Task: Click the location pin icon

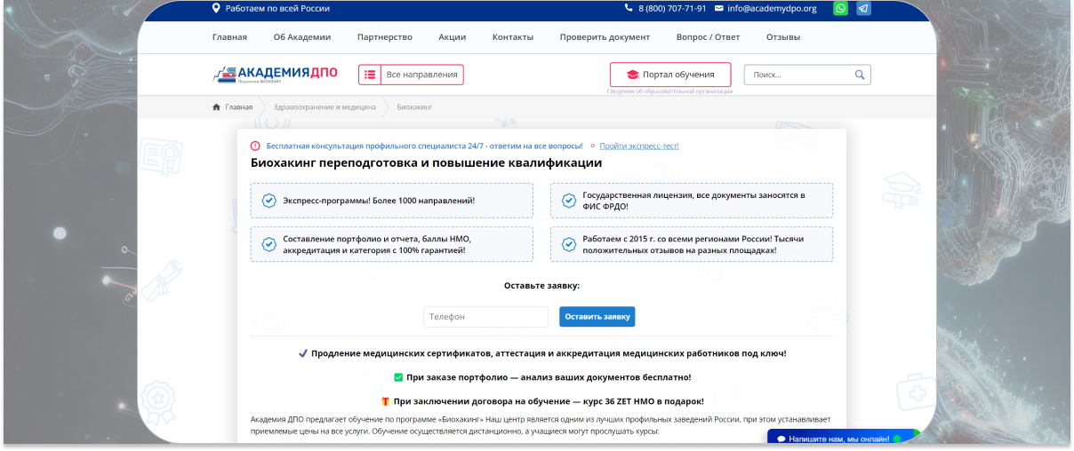Action: [x=216, y=8]
